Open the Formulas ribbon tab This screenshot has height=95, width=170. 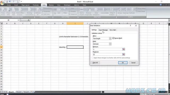pyautogui.click(x=36, y=5)
